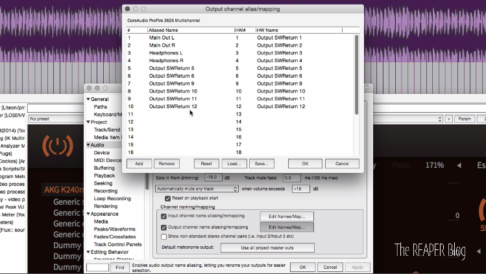Image resolution: width=486 pixels, height=274 pixels.
Task: Click Use all project master outs button
Action: click(x=267, y=247)
